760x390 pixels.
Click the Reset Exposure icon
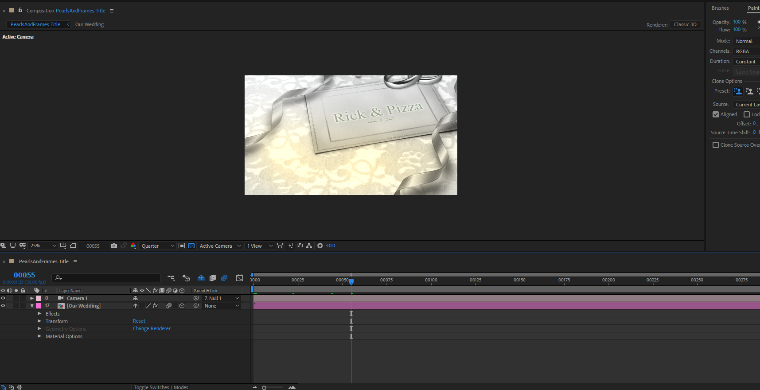[320, 246]
